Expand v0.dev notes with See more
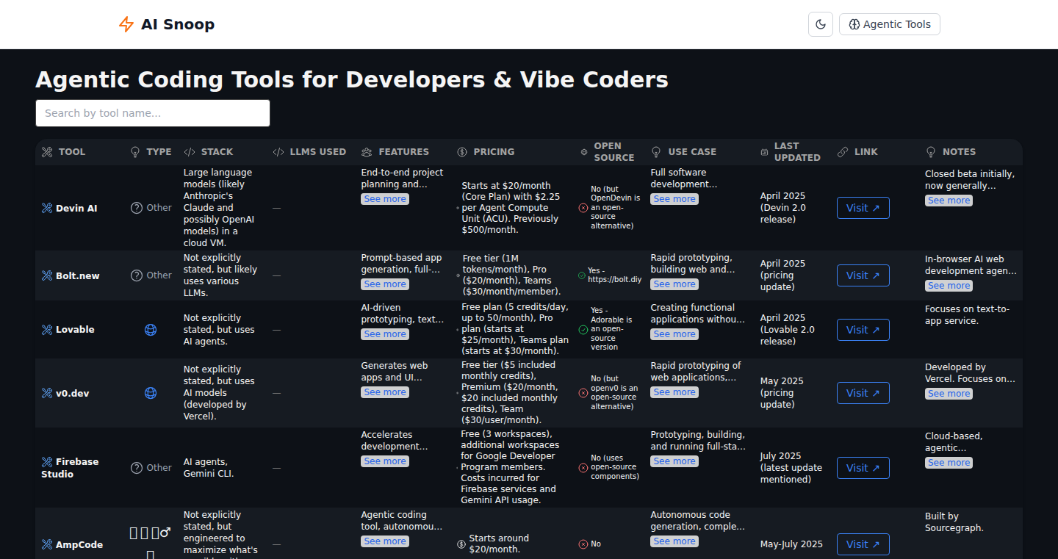This screenshot has height=559, width=1058. coord(949,394)
